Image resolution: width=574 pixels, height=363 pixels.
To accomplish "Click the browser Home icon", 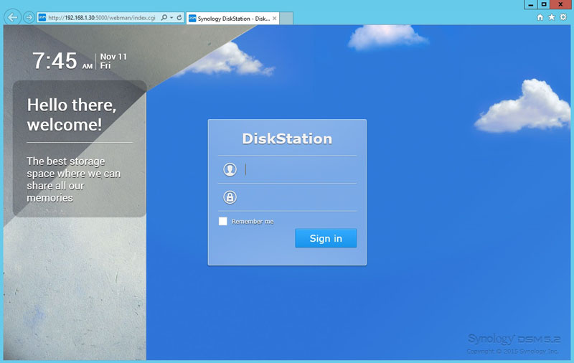I will [540, 17].
